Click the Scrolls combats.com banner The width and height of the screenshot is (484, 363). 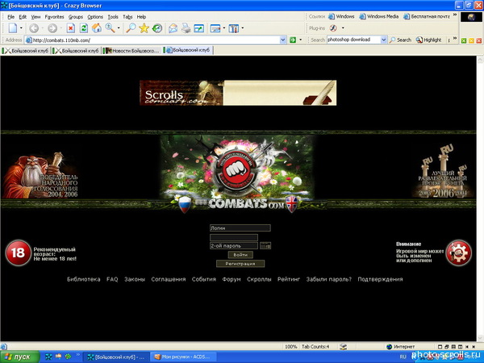tap(238, 93)
